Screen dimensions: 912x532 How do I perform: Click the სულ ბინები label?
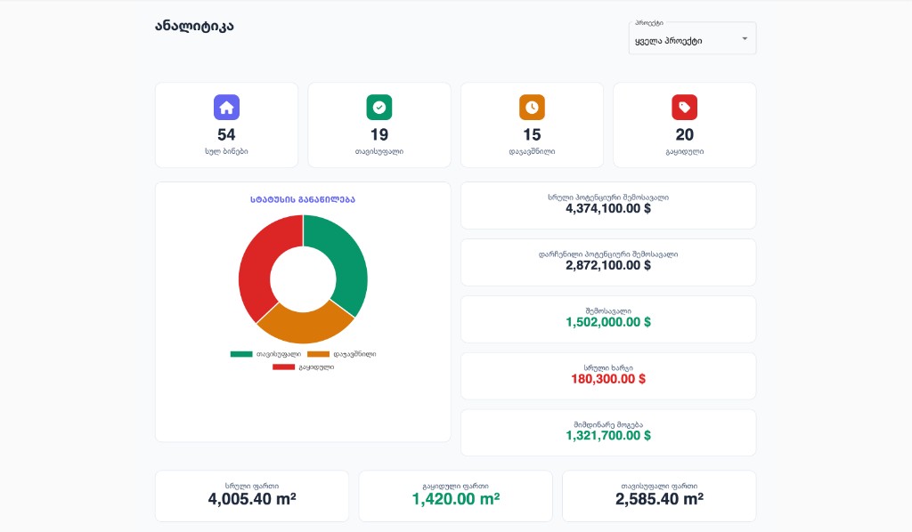226,151
